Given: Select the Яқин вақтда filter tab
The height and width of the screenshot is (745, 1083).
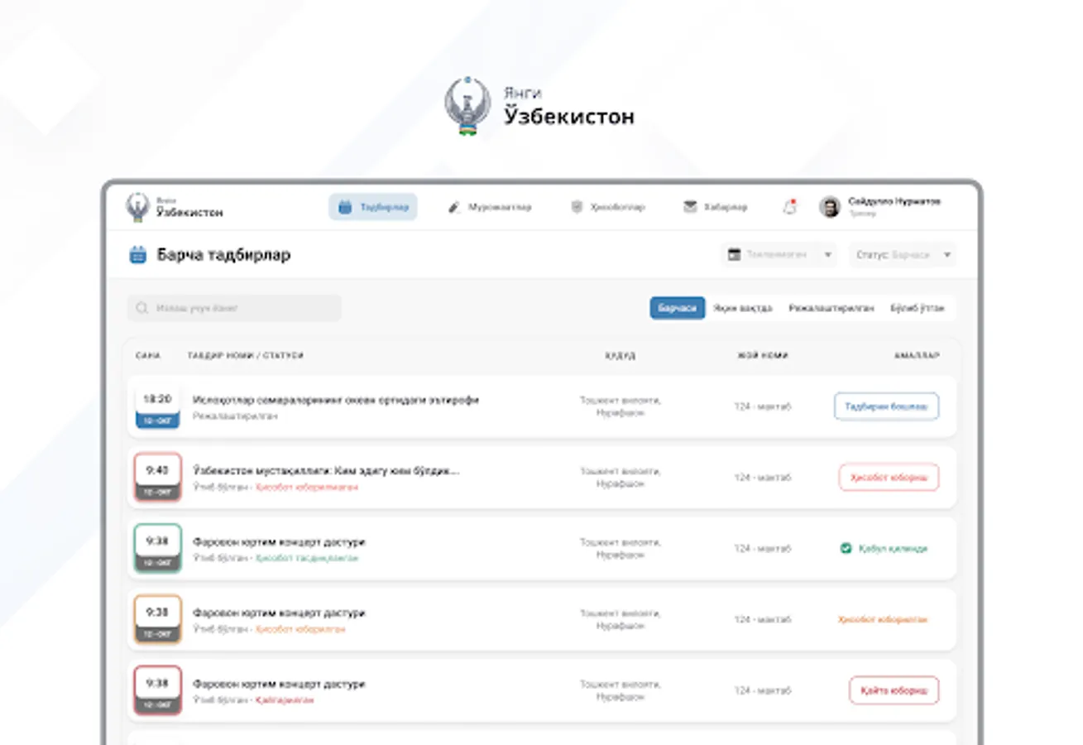Looking at the screenshot, I should pyautogui.click(x=743, y=308).
